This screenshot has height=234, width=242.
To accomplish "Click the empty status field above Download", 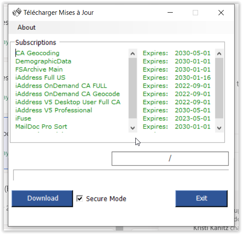I will pos(121,175).
